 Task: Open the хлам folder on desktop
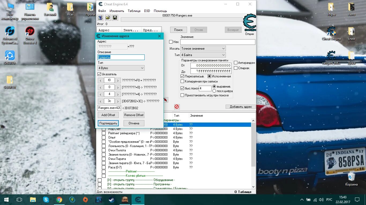pos(351,33)
